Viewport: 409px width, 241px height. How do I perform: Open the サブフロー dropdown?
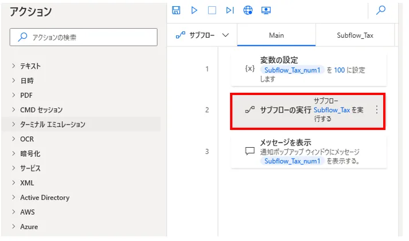(x=202, y=35)
